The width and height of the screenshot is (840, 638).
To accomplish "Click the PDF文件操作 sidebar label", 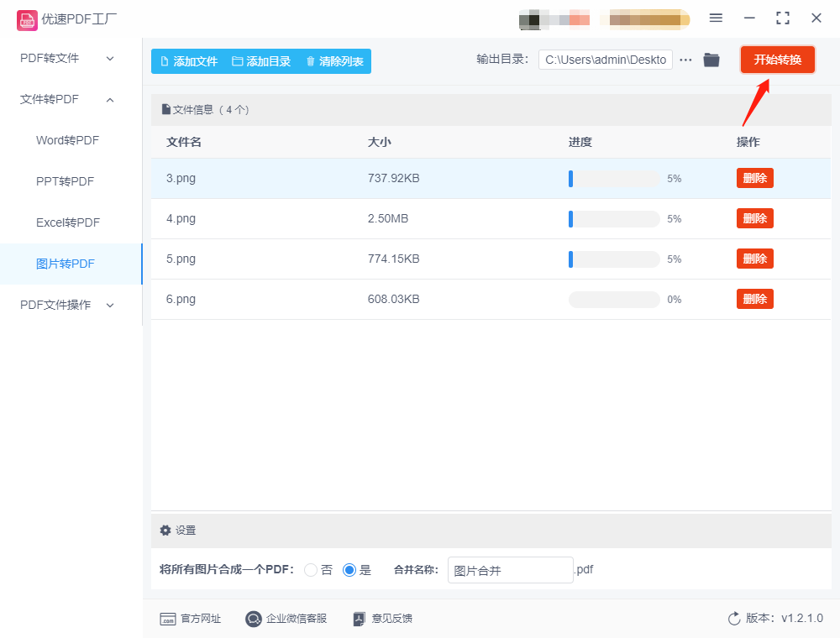I will click(55, 305).
